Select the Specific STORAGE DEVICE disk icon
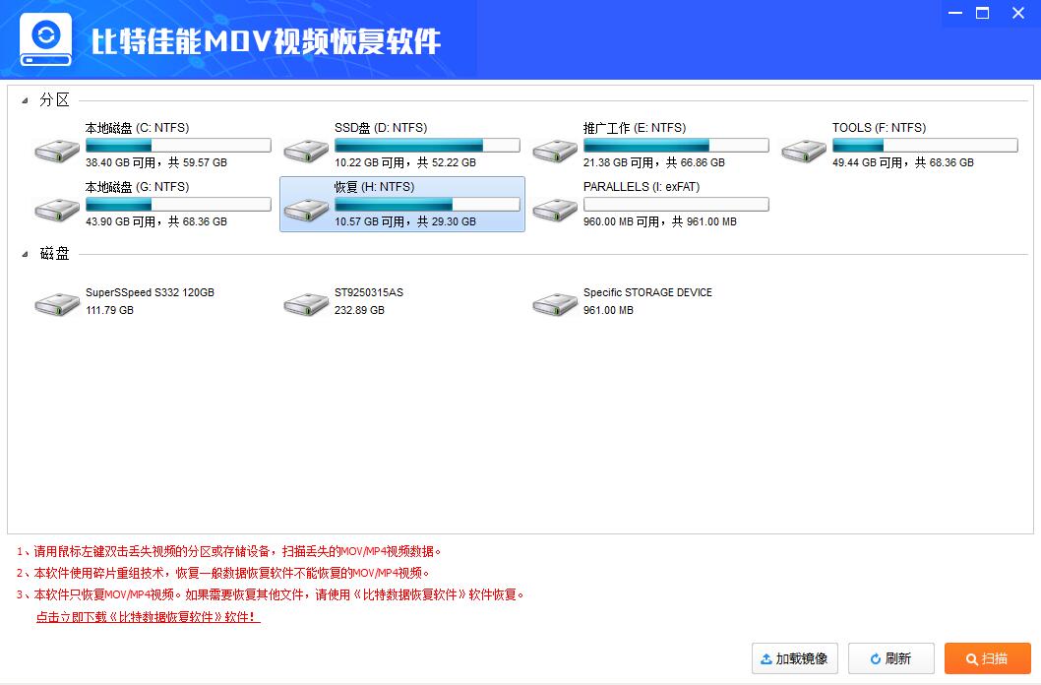This screenshot has width=1041, height=685. pyautogui.click(x=555, y=303)
